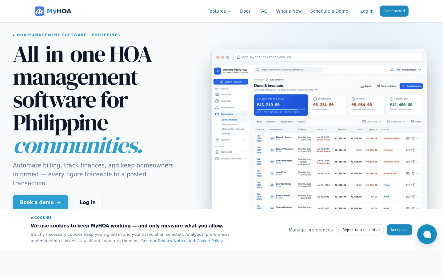443x277 pixels.
Task: Select the All 32 invoices tab
Action: (259, 122)
